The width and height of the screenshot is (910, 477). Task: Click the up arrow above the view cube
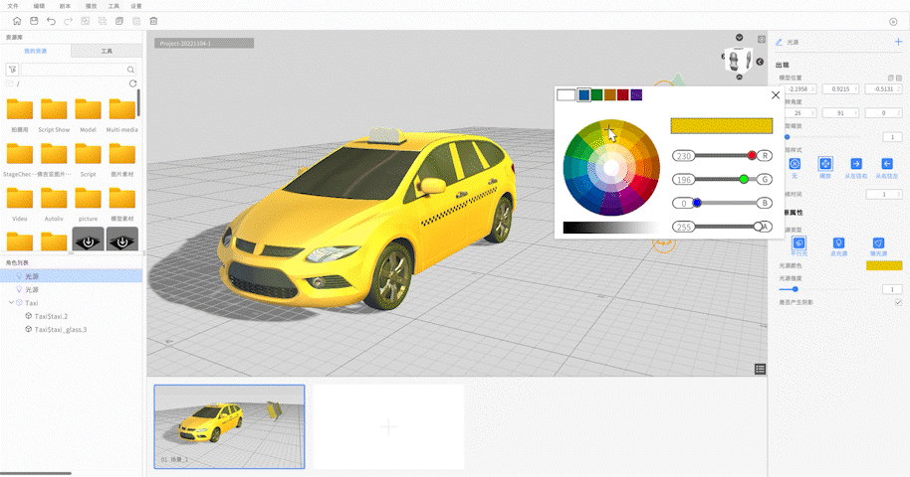click(740, 38)
